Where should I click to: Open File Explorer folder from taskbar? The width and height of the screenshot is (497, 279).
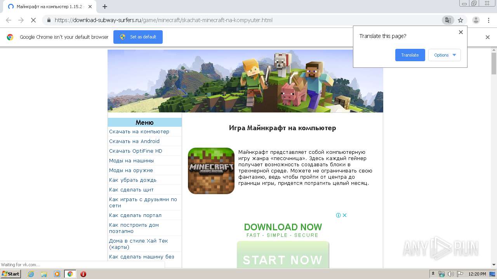tap(44, 274)
